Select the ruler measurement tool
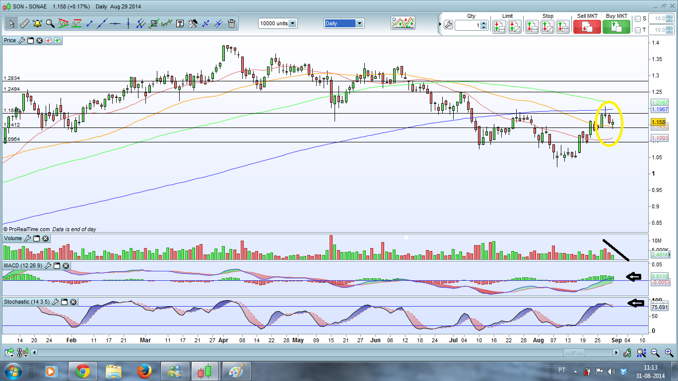This screenshot has width=678, height=381. pos(24,23)
